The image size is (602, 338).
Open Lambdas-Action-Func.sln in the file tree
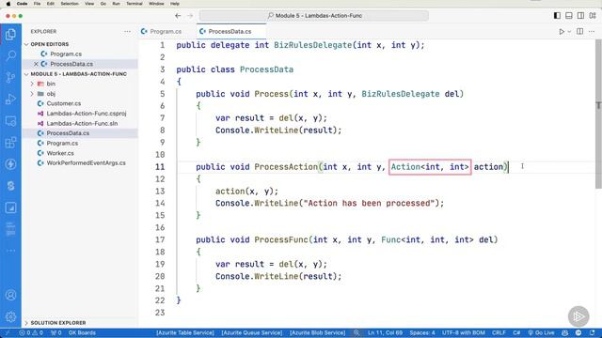point(82,123)
